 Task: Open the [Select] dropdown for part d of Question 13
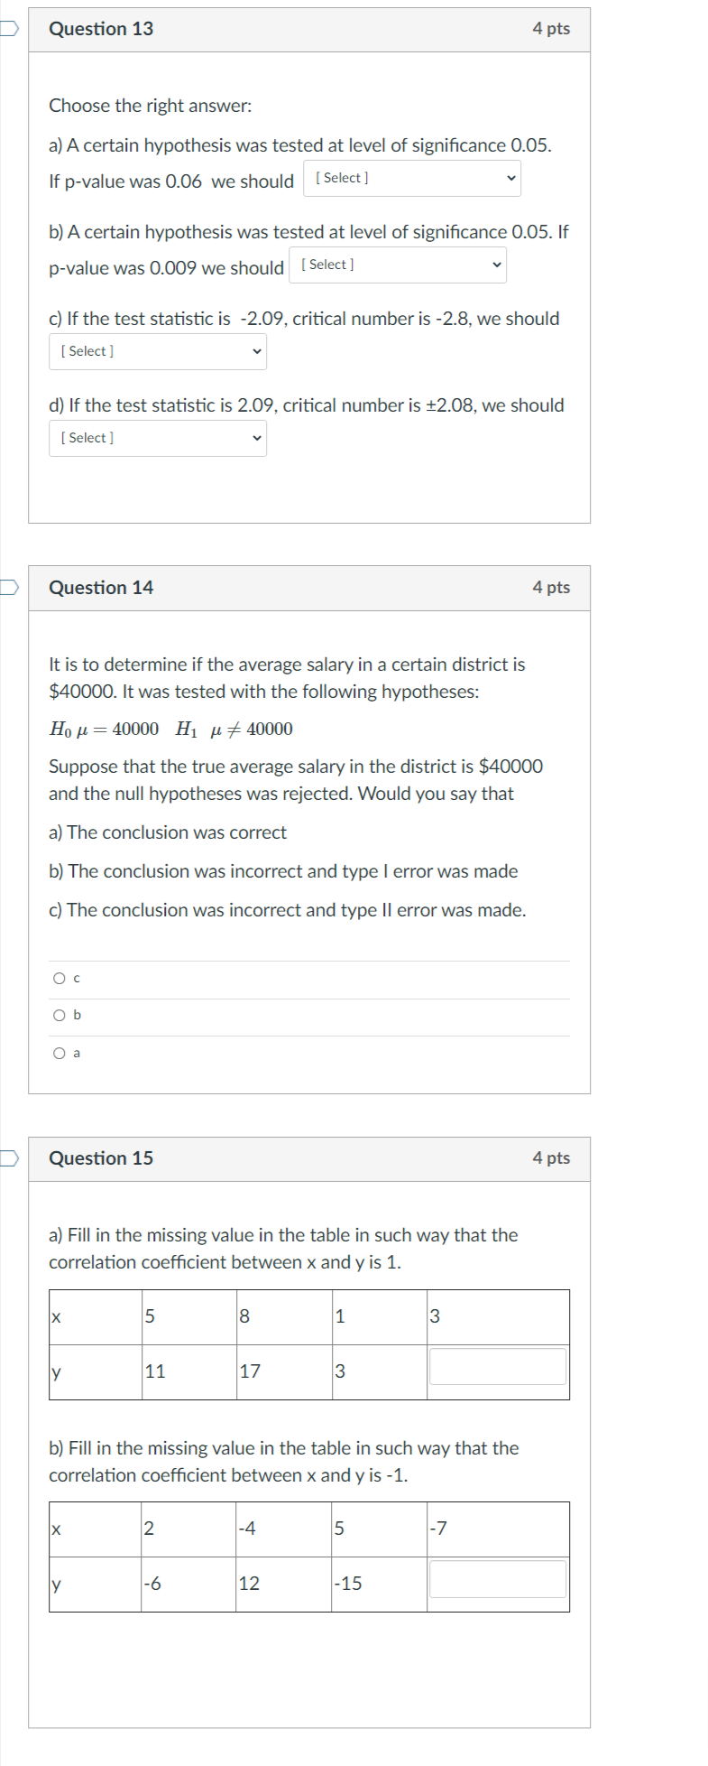tap(158, 438)
